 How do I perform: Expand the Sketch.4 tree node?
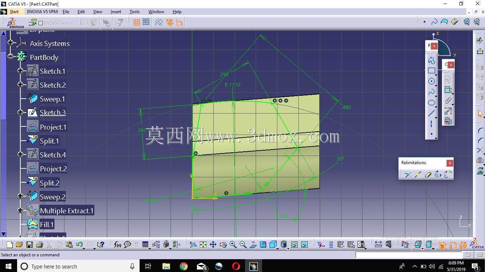click(x=20, y=155)
